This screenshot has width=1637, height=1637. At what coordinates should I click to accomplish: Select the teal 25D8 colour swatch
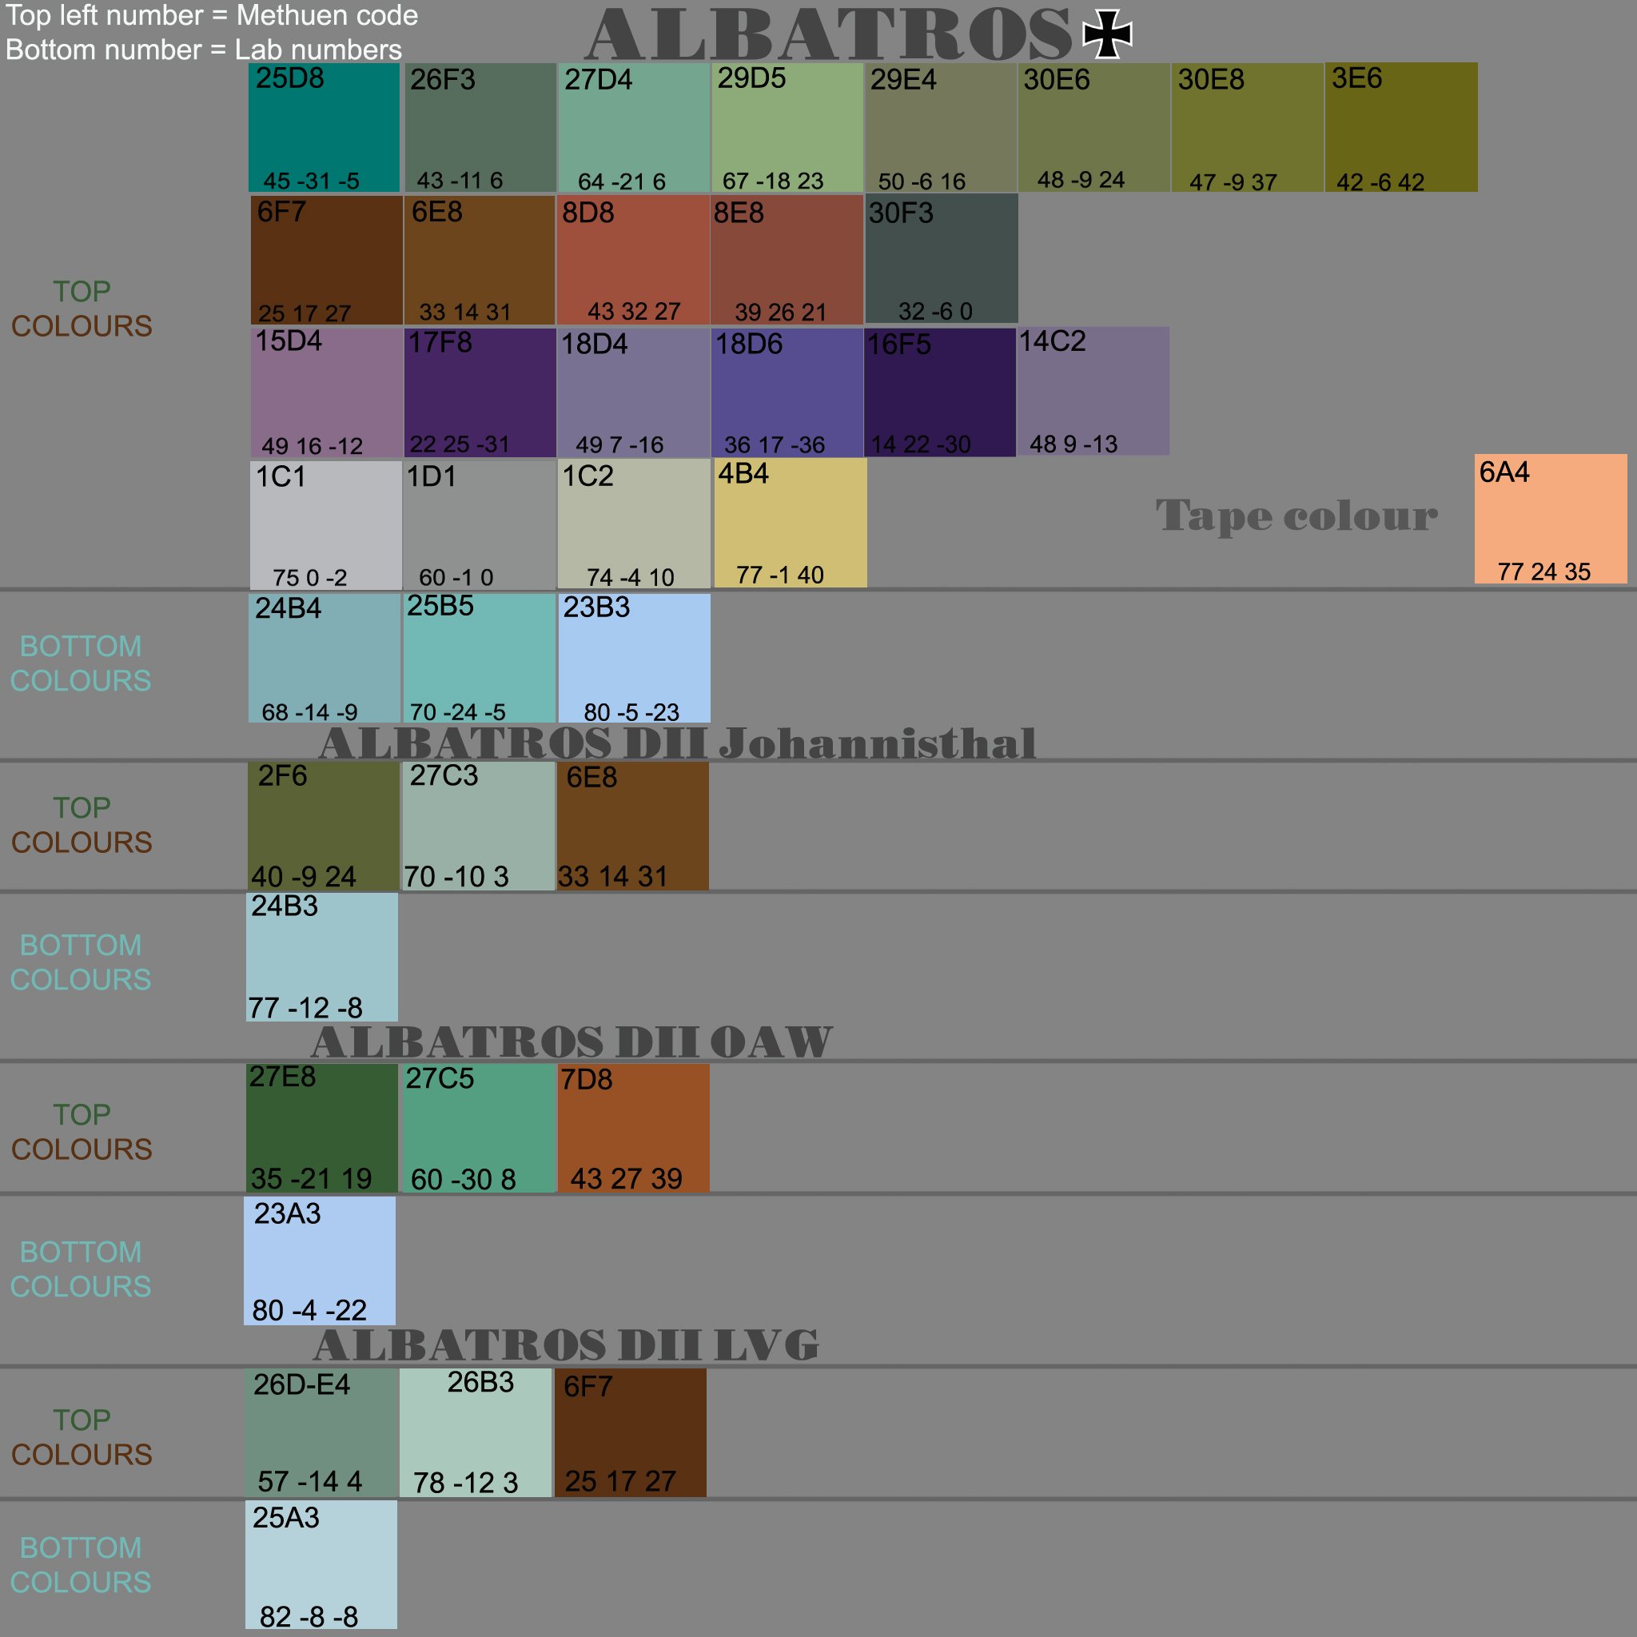point(325,127)
